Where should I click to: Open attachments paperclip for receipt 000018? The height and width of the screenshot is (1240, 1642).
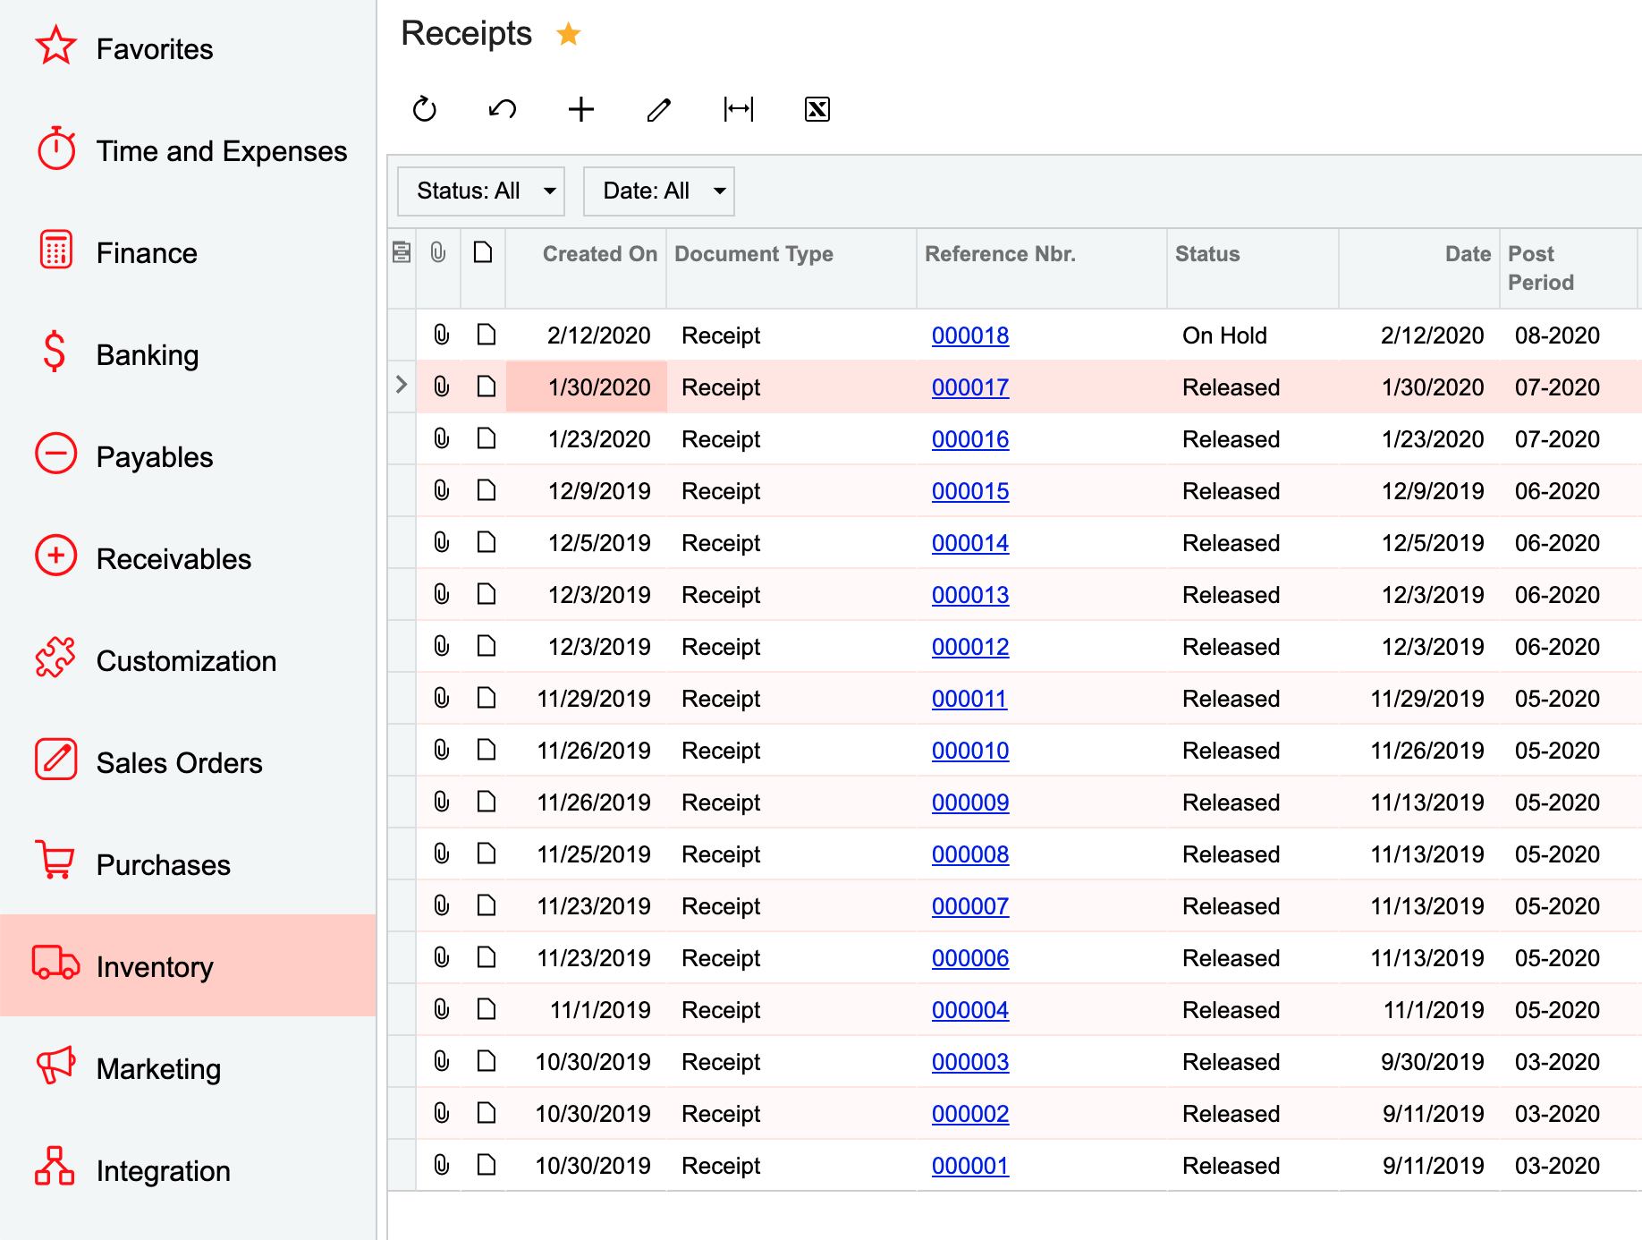pyautogui.click(x=441, y=335)
